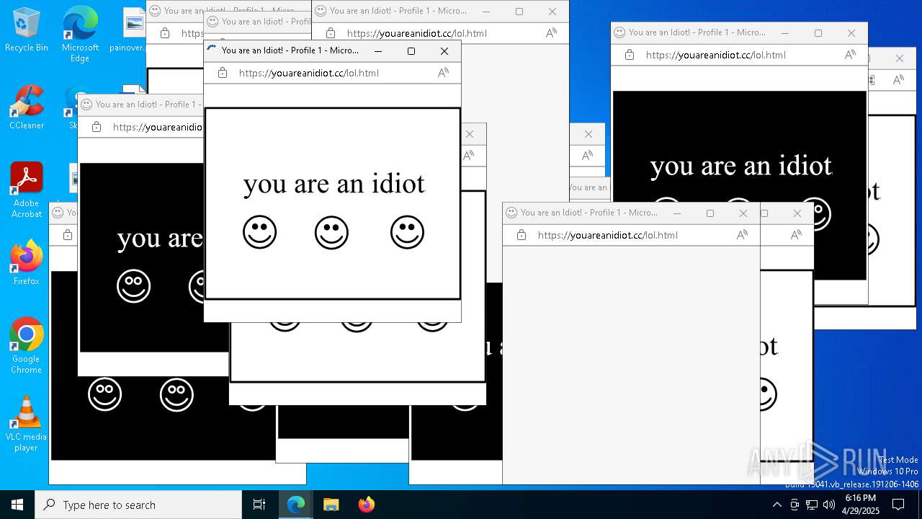
Task: Click the address URL in the blank popup window
Action: (x=608, y=235)
